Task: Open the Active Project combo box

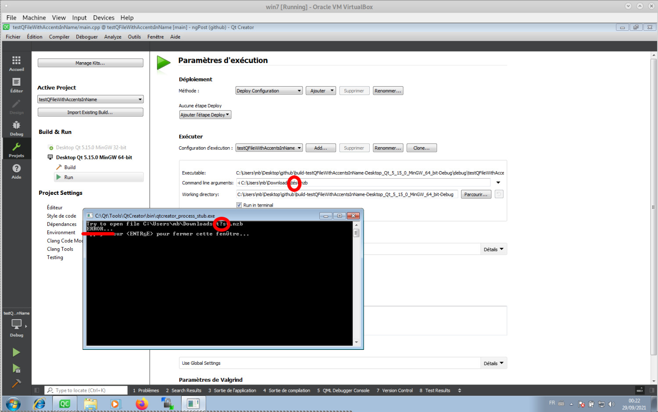Action: point(90,99)
